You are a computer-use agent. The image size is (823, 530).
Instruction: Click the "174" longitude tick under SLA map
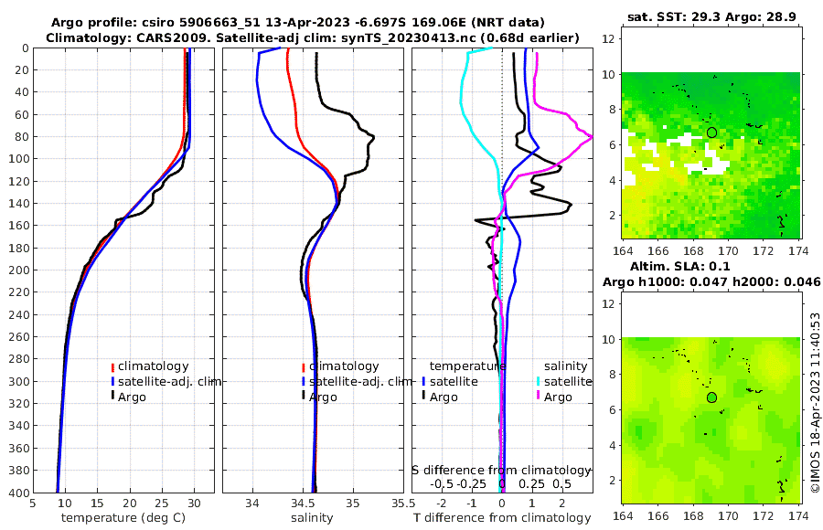click(x=799, y=515)
